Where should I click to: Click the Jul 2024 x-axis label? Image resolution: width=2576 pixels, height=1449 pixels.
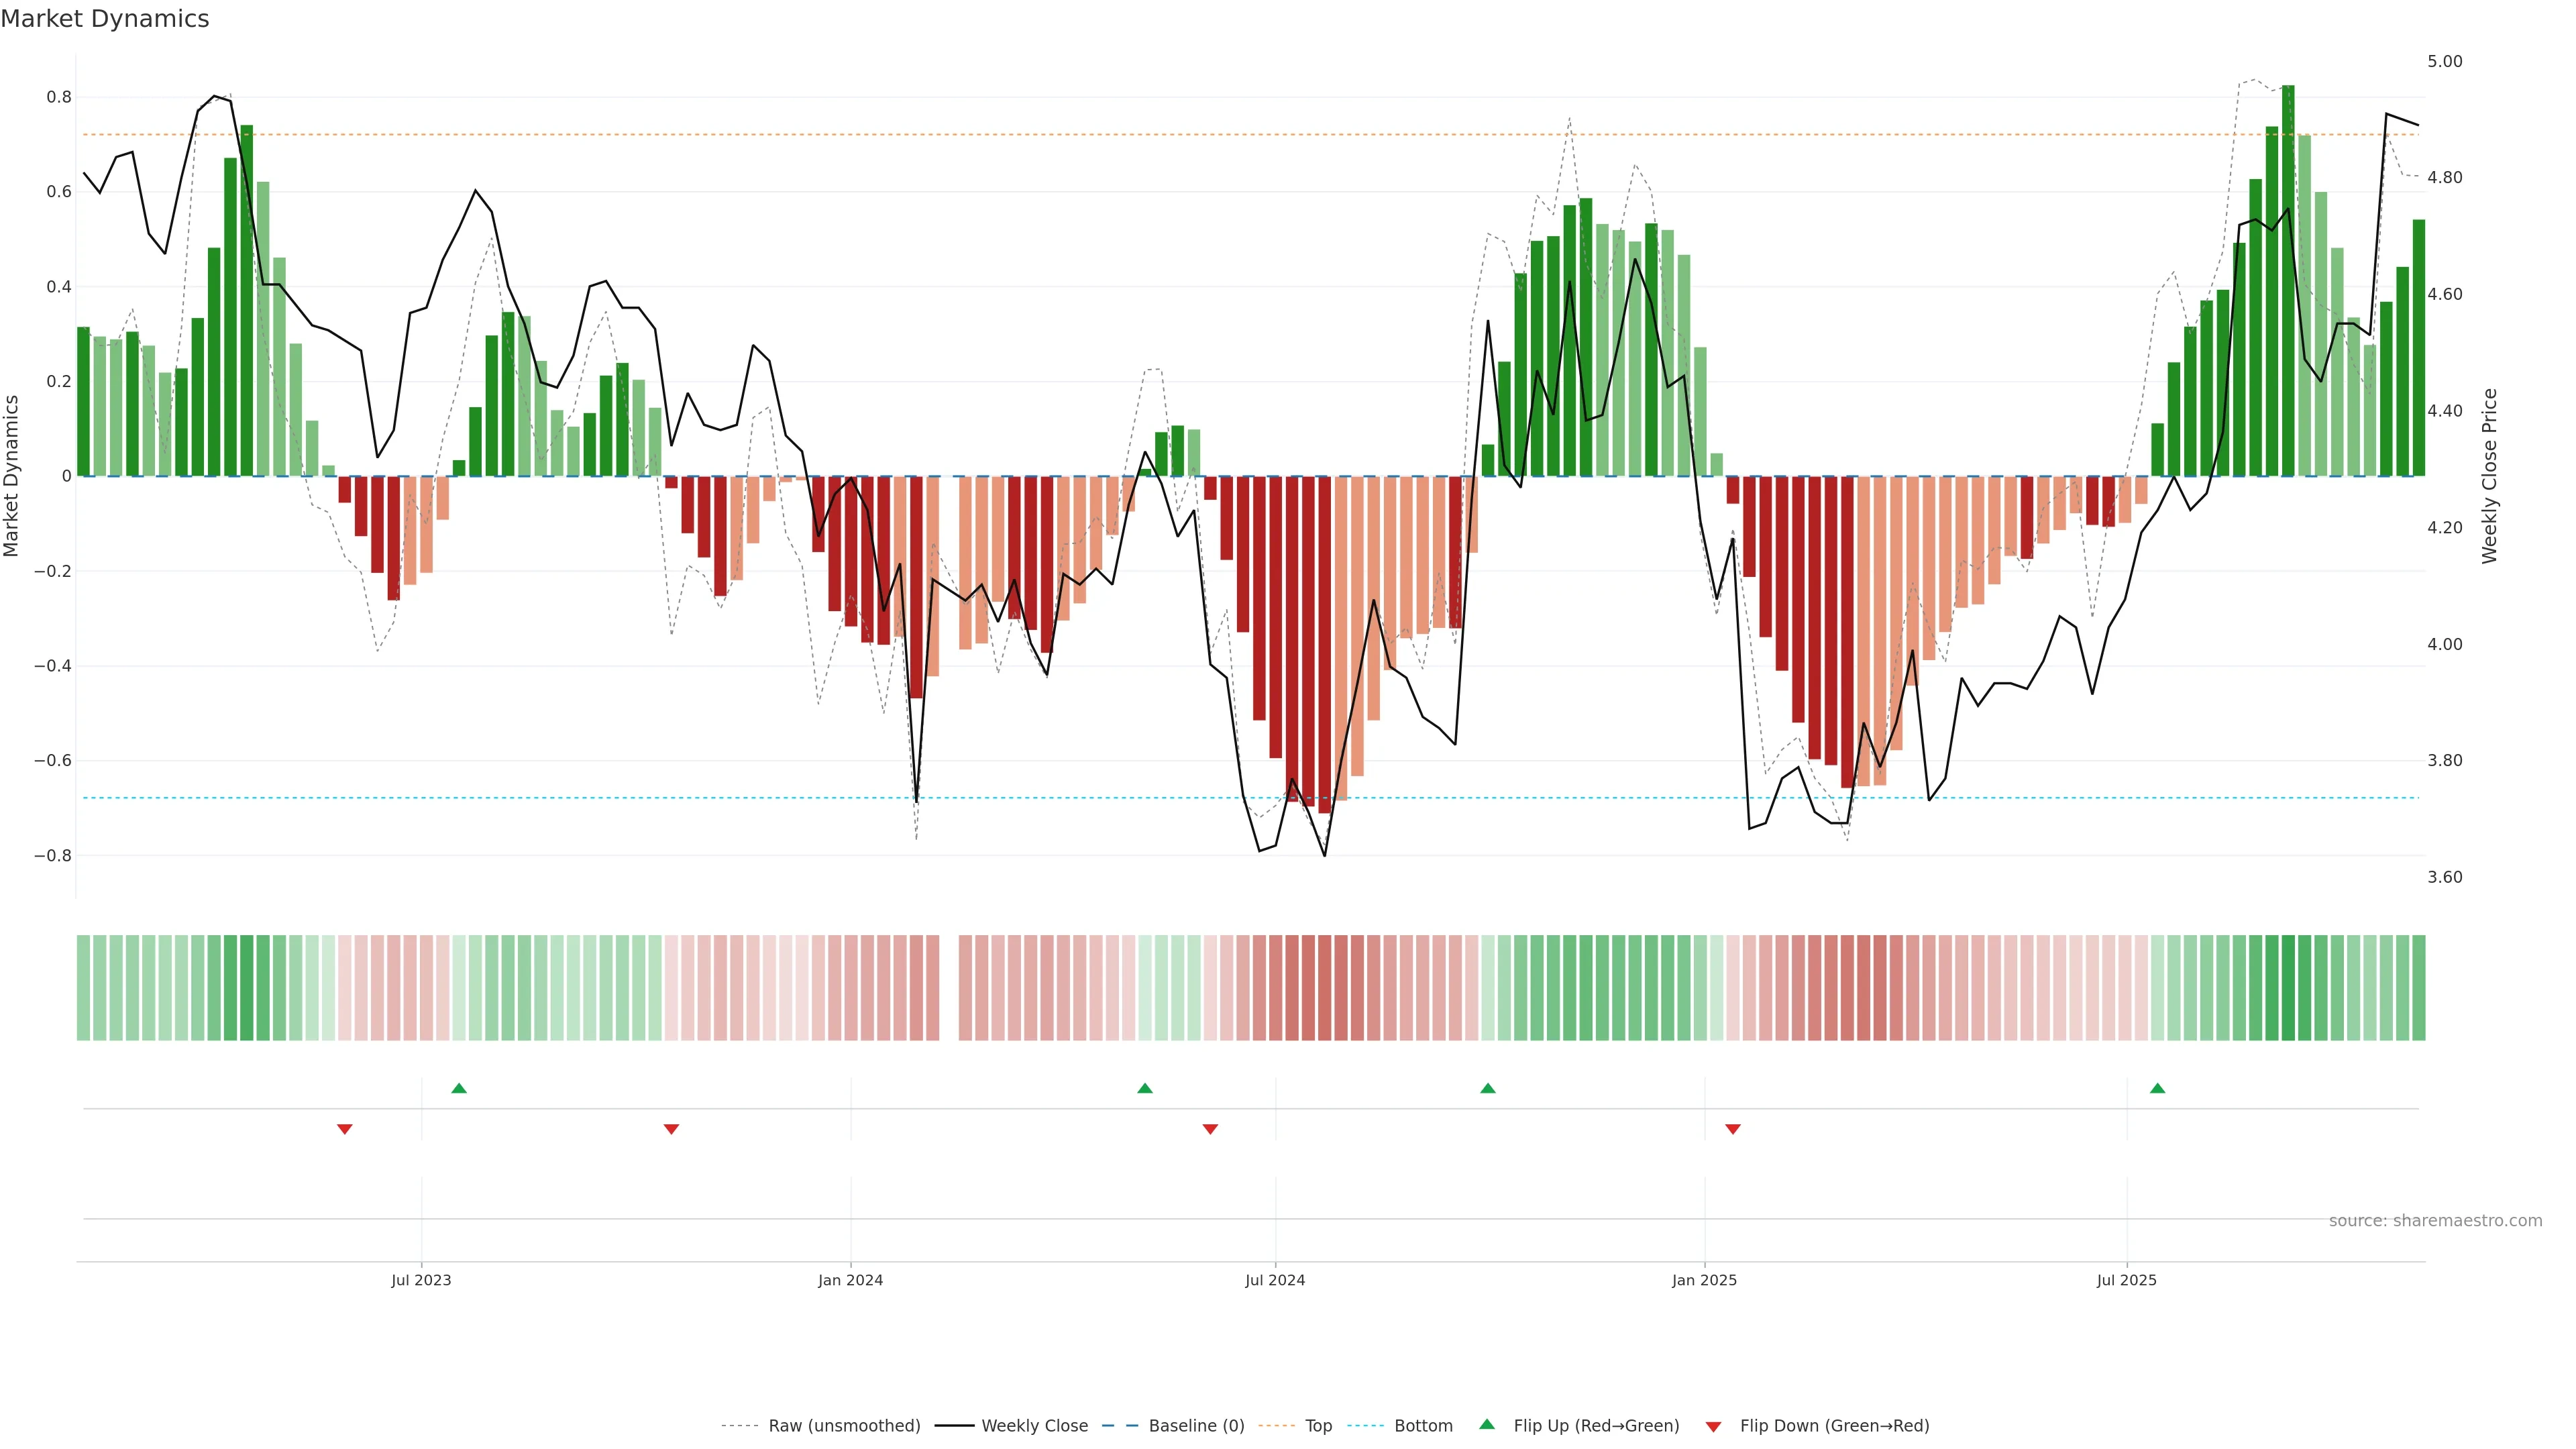point(1275,1280)
